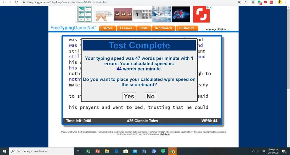Click the Windows search box
The width and height of the screenshot is (290, 155).
(41, 151)
